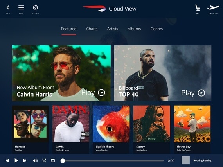This screenshot has width=223, height=167.
Task: Open the Flower Boy album cover
Action: coord(192,124)
